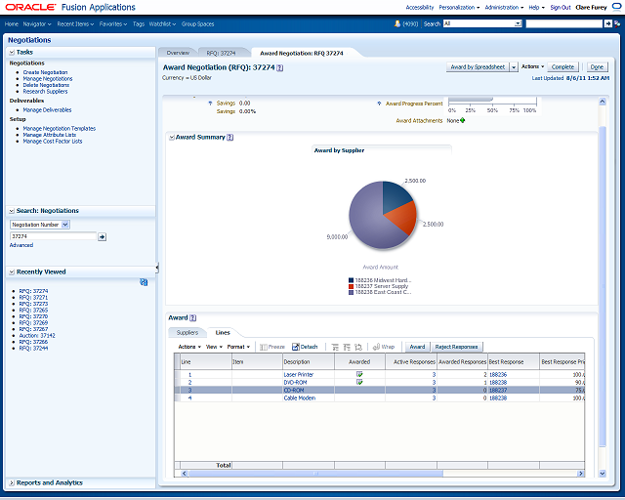Open the Navigator menu

[x=37, y=23]
